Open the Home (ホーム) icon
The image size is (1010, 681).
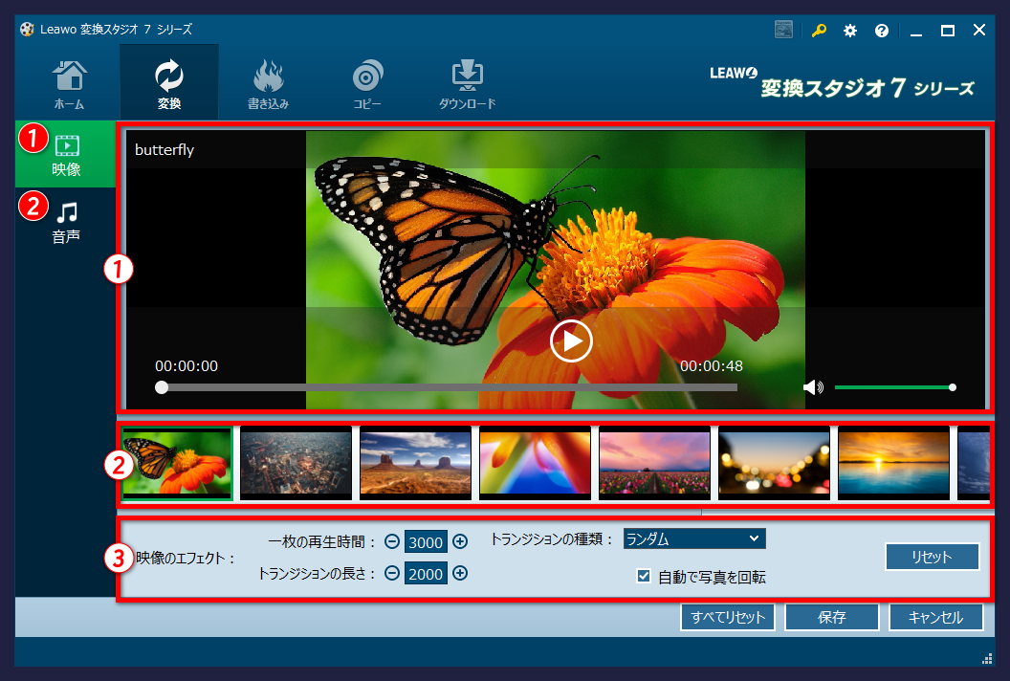(69, 82)
